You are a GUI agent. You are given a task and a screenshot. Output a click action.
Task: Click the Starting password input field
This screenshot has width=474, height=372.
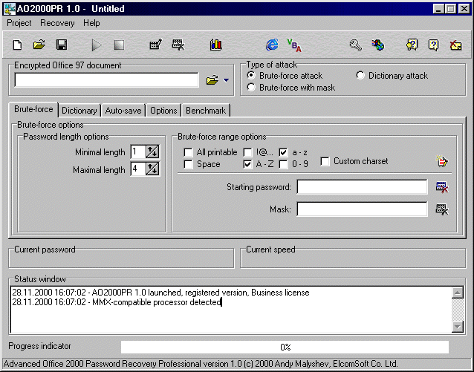pyautogui.click(x=362, y=187)
